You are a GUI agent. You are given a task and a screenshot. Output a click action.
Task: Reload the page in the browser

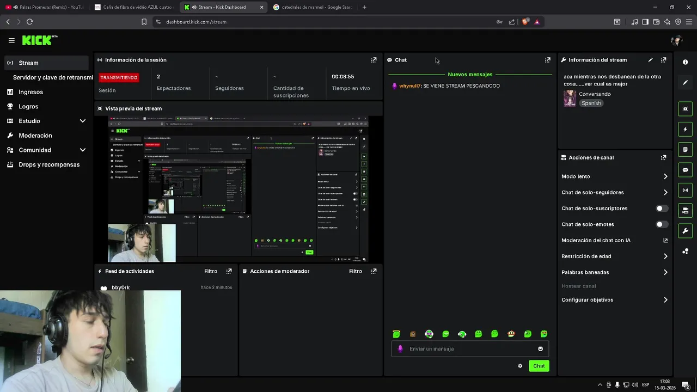[29, 22]
